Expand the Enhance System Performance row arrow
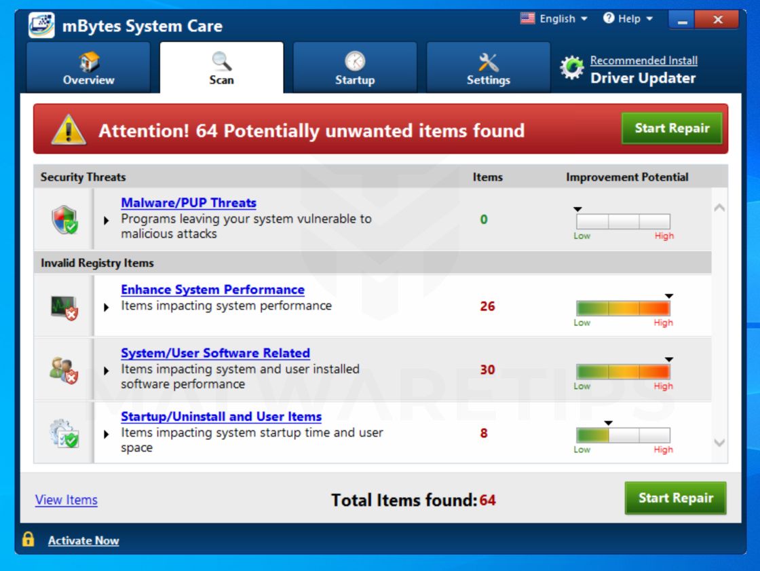 [x=106, y=307]
